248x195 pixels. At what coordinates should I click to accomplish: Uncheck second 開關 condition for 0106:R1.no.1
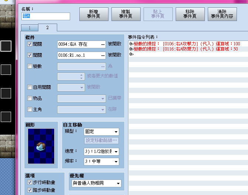point(30,55)
